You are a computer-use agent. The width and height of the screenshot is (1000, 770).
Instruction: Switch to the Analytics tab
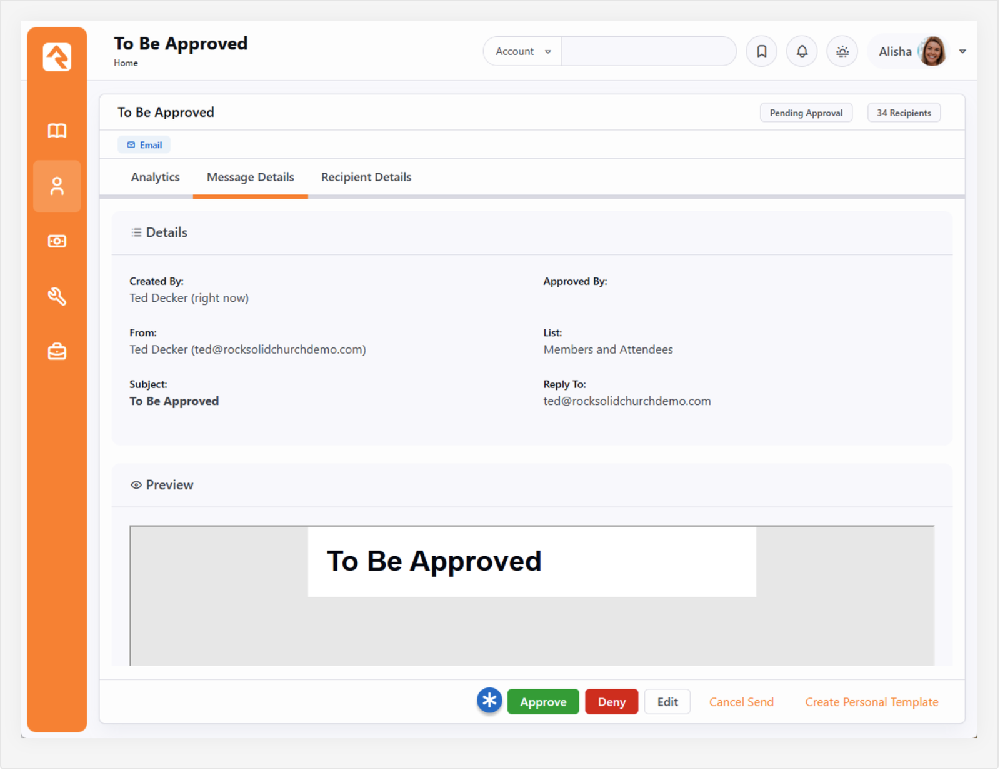[155, 177]
